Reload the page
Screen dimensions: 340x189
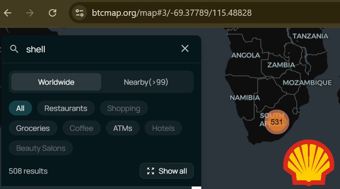(x=52, y=12)
